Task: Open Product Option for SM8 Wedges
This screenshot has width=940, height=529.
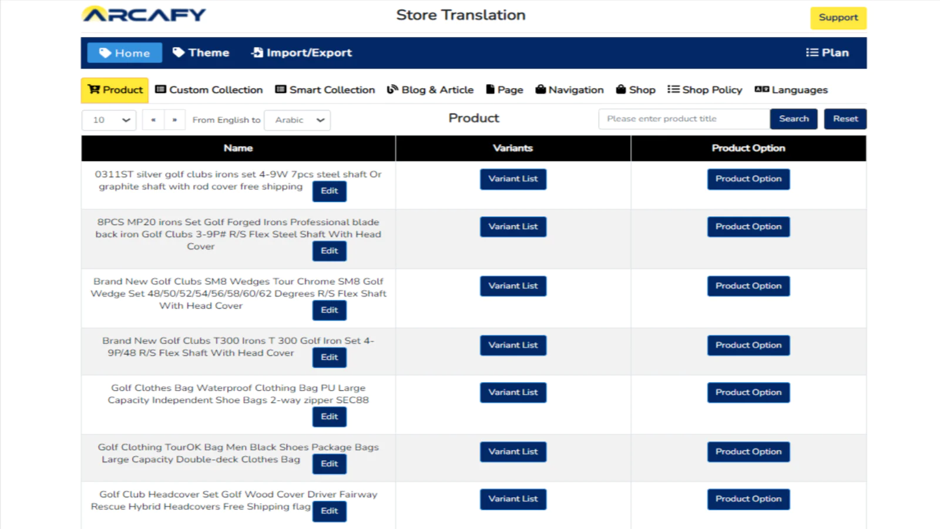Action: (x=748, y=286)
